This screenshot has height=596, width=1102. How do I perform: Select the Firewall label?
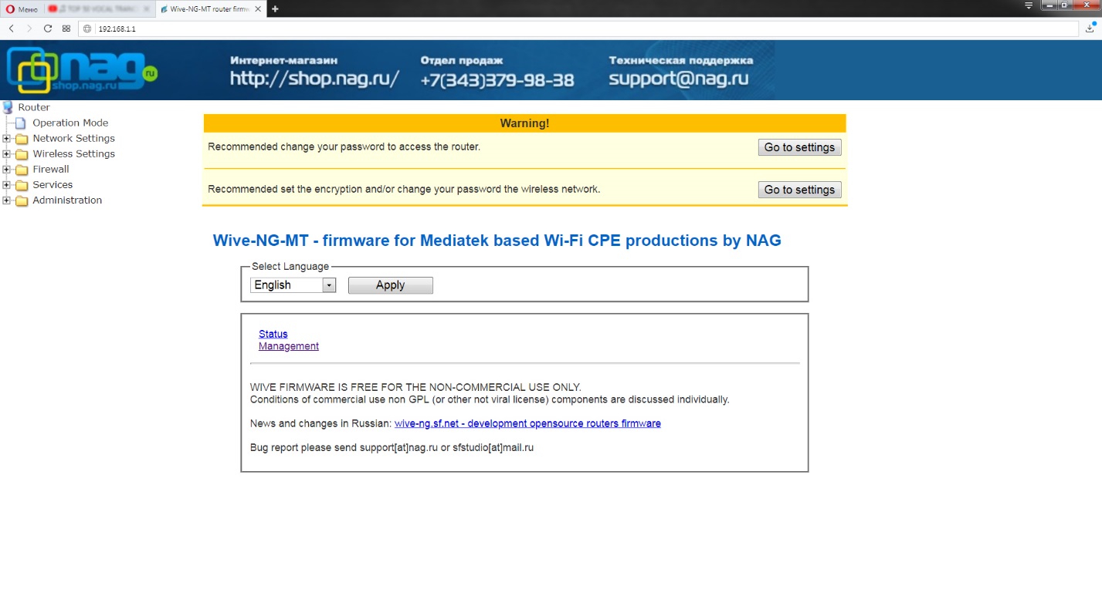click(x=51, y=169)
